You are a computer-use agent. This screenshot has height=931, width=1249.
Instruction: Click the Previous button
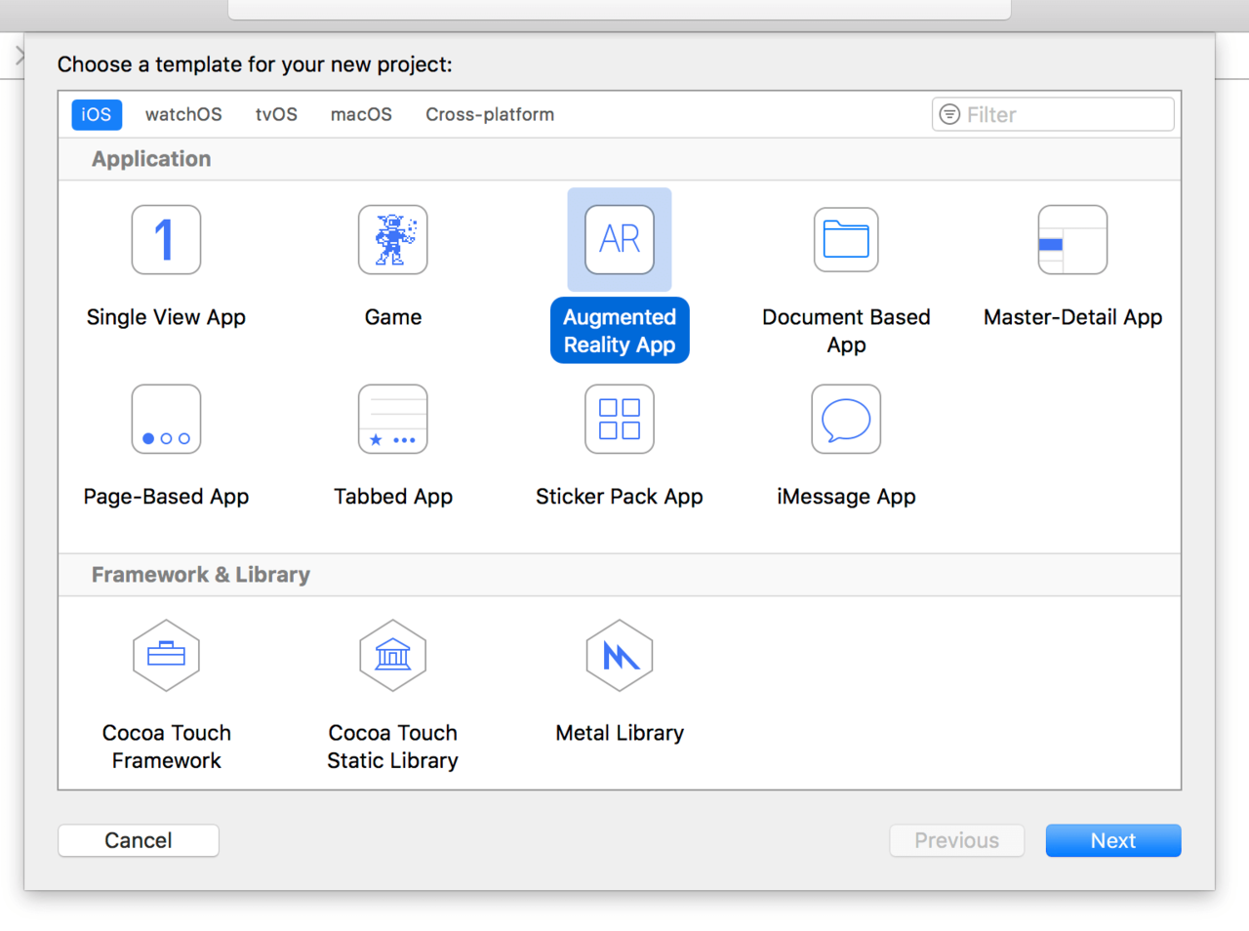[x=957, y=840]
